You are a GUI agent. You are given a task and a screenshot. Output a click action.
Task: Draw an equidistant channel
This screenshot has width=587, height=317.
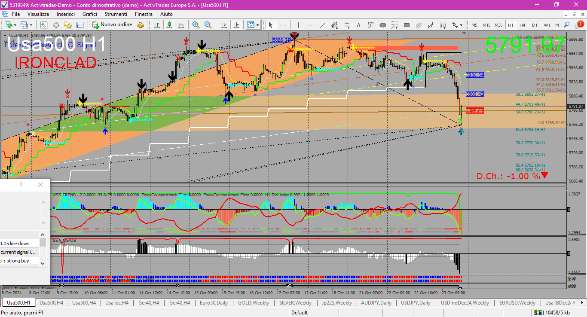335,25
